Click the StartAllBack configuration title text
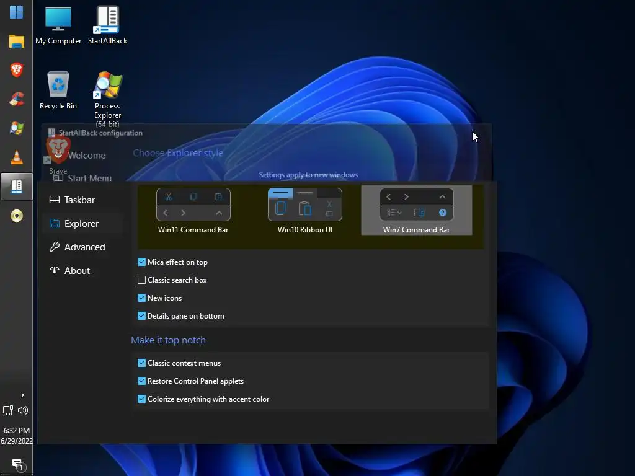 click(100, 133)
